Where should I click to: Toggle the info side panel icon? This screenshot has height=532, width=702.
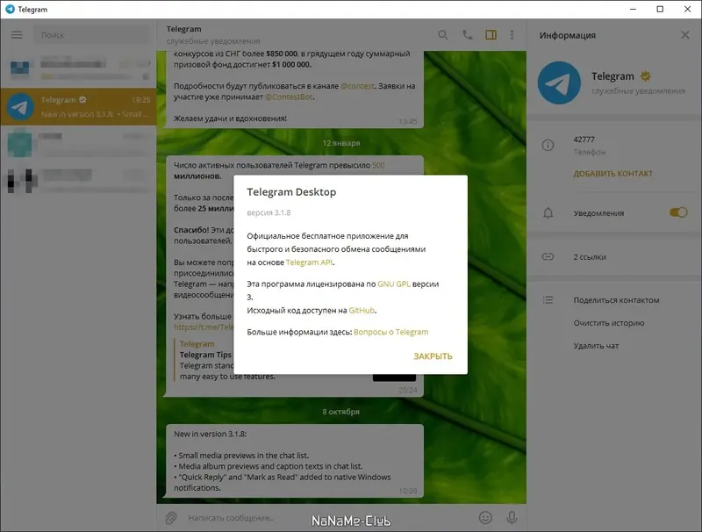pyautogui.click(x=491, y=35)
